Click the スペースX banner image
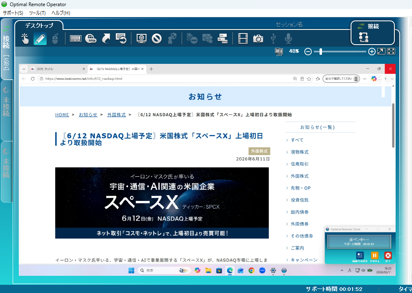Image resolution: width=412 pixels, height=293 pixels. pos(162,203)
